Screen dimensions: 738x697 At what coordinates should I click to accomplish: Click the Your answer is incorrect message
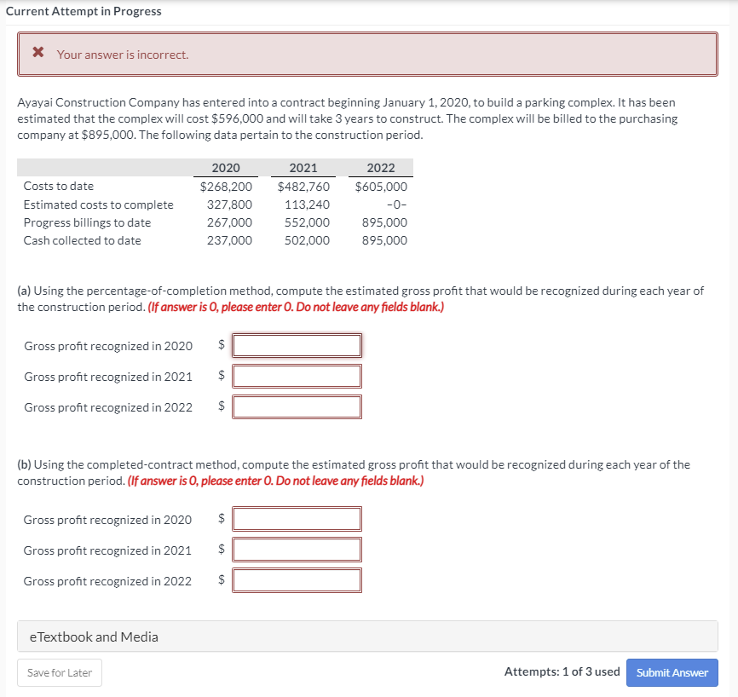123,55
